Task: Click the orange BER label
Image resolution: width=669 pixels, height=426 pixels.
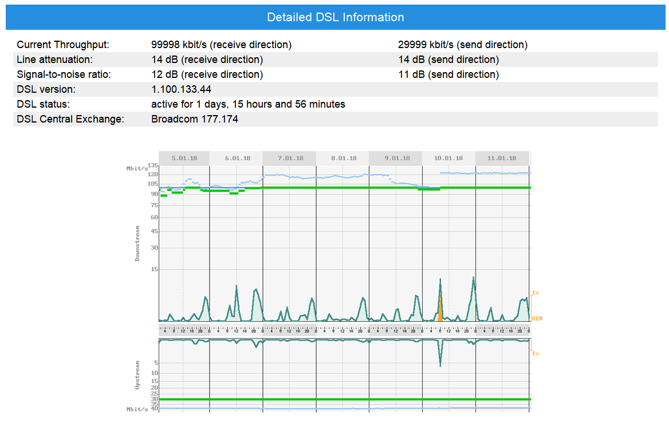Action: pos(537,318)
